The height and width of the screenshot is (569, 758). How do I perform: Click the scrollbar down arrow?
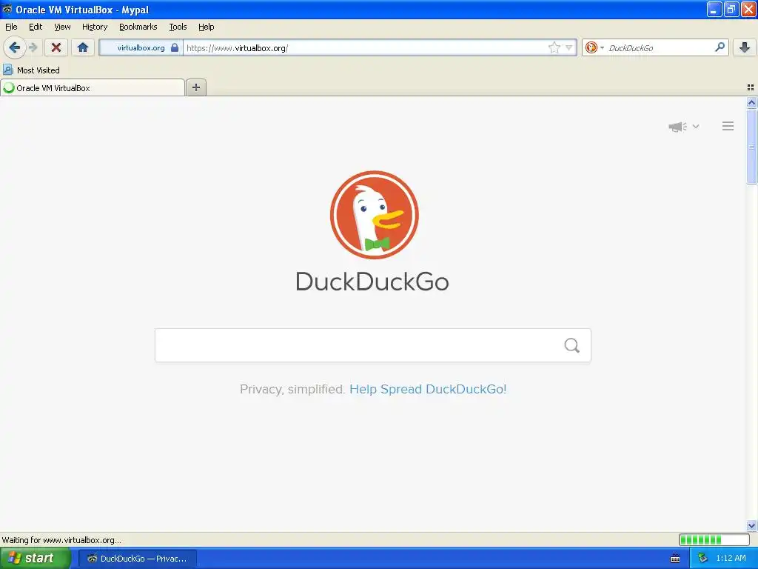pyautogui.click(x=751, y=525)
